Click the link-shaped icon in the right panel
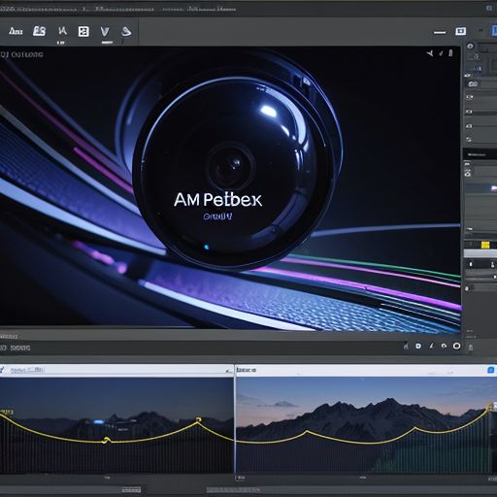This screenshot has height=497, width=497. 473,84
